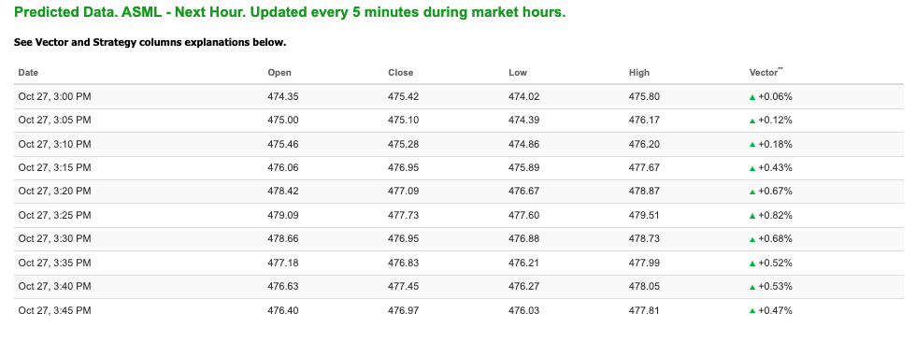
Task: Click the green arrow next to +0.67%
Action: [x=752, y=192]
